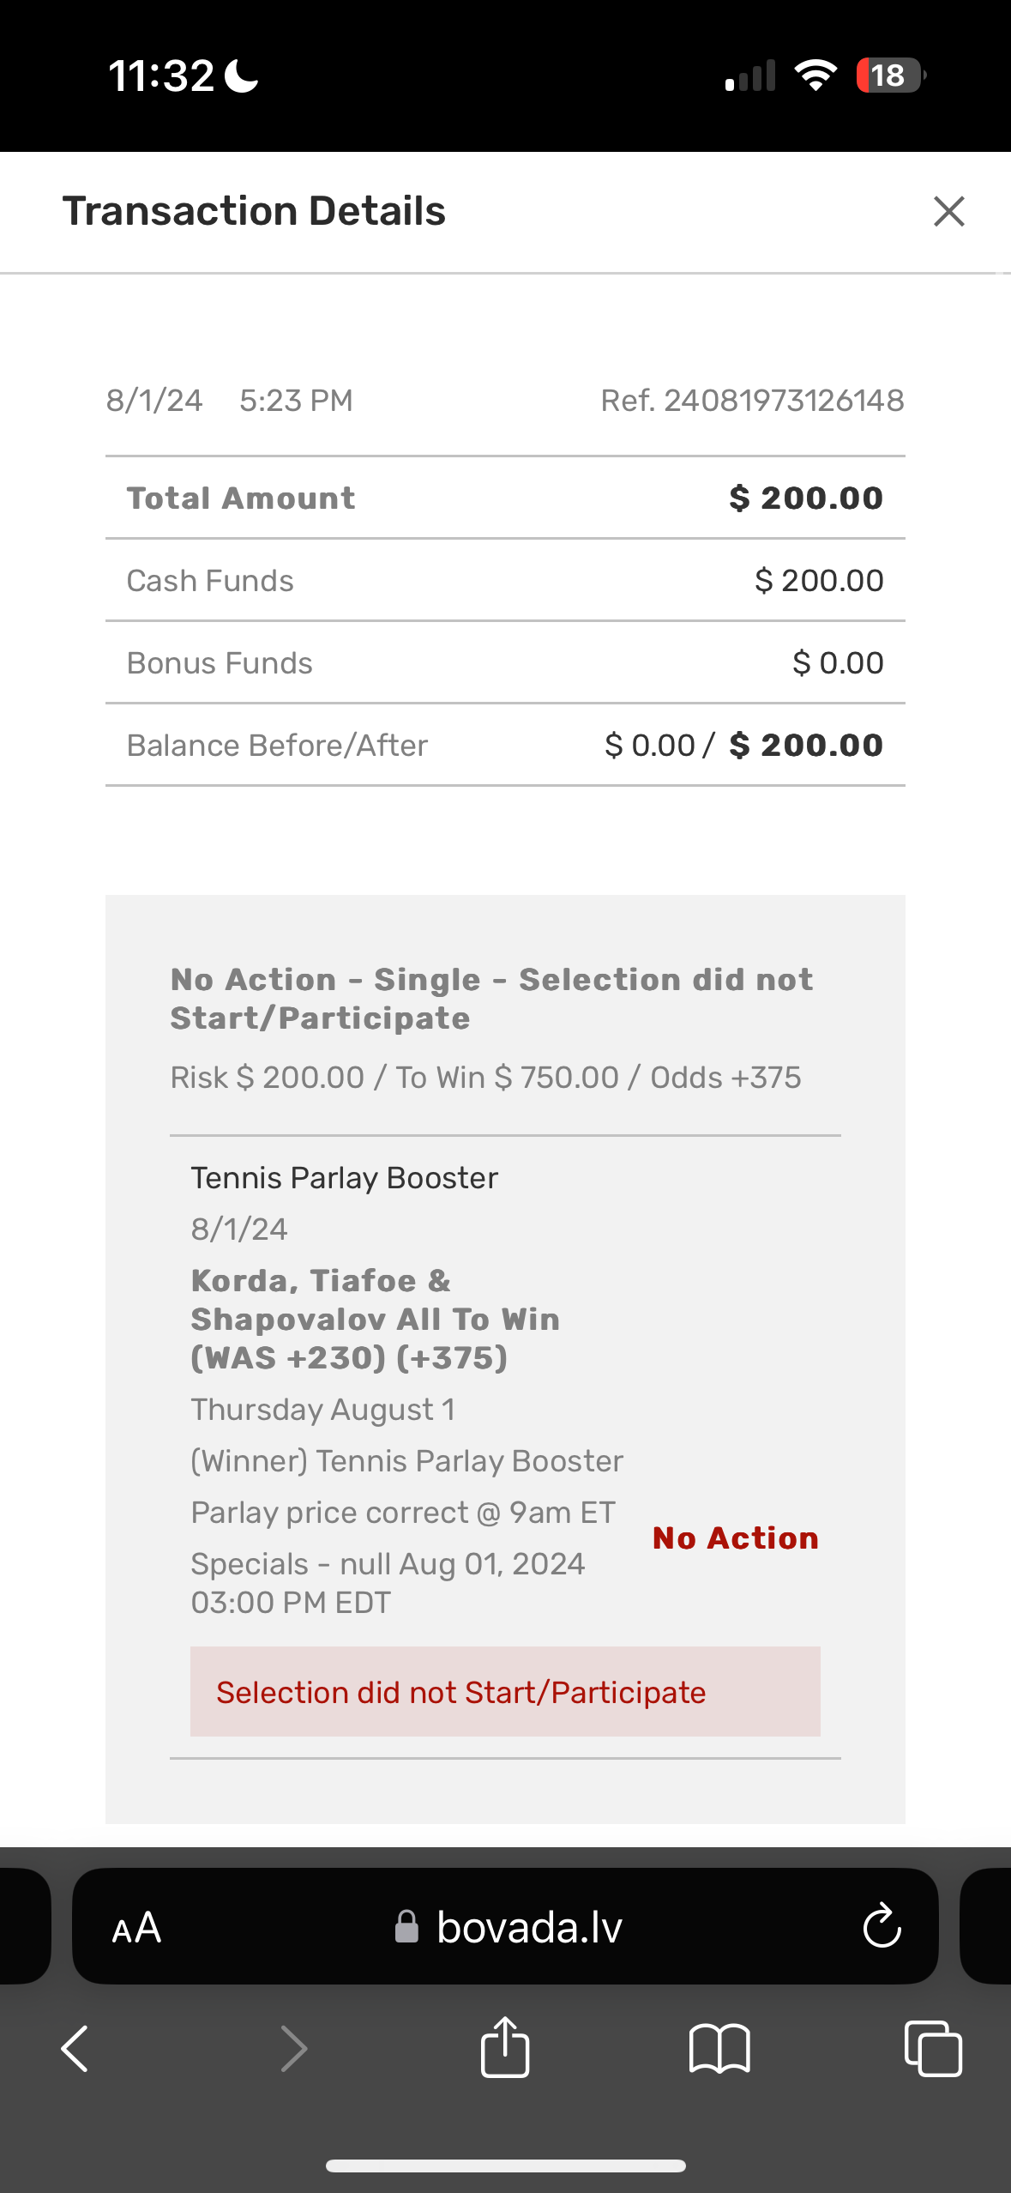Tap the red No Action status label
This screenshot has height=2193, width=1011.
tap(735, 1538)
